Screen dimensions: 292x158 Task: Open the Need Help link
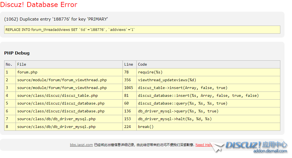coord(204,145)
